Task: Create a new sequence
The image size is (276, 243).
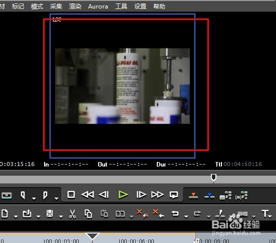Action: 5,213
